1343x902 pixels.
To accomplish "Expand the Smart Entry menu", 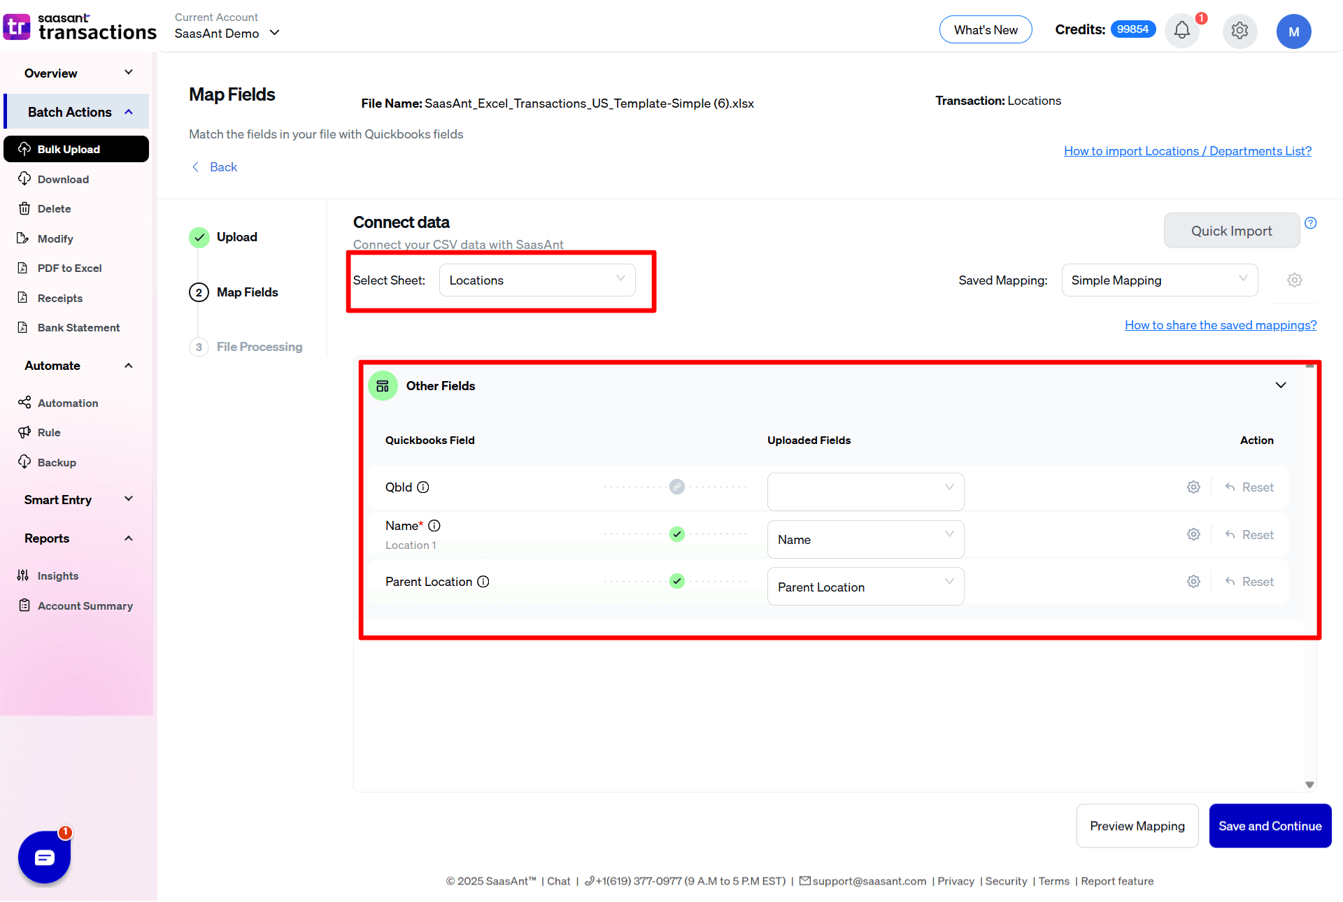I will pyautogui.click(x=78, y=500).
